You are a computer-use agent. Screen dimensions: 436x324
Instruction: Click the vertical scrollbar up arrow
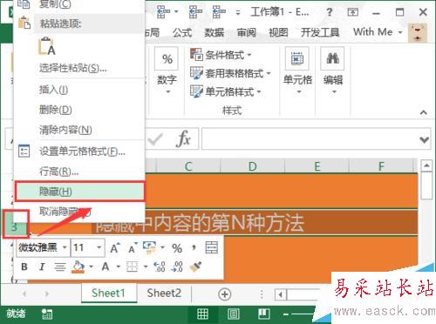tap(426, 165)
